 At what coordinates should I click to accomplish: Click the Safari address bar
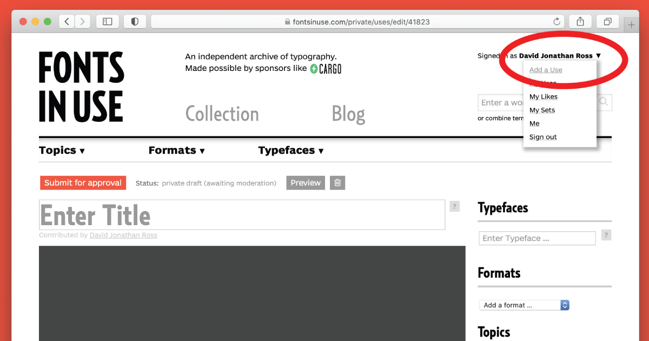[357, 22]
